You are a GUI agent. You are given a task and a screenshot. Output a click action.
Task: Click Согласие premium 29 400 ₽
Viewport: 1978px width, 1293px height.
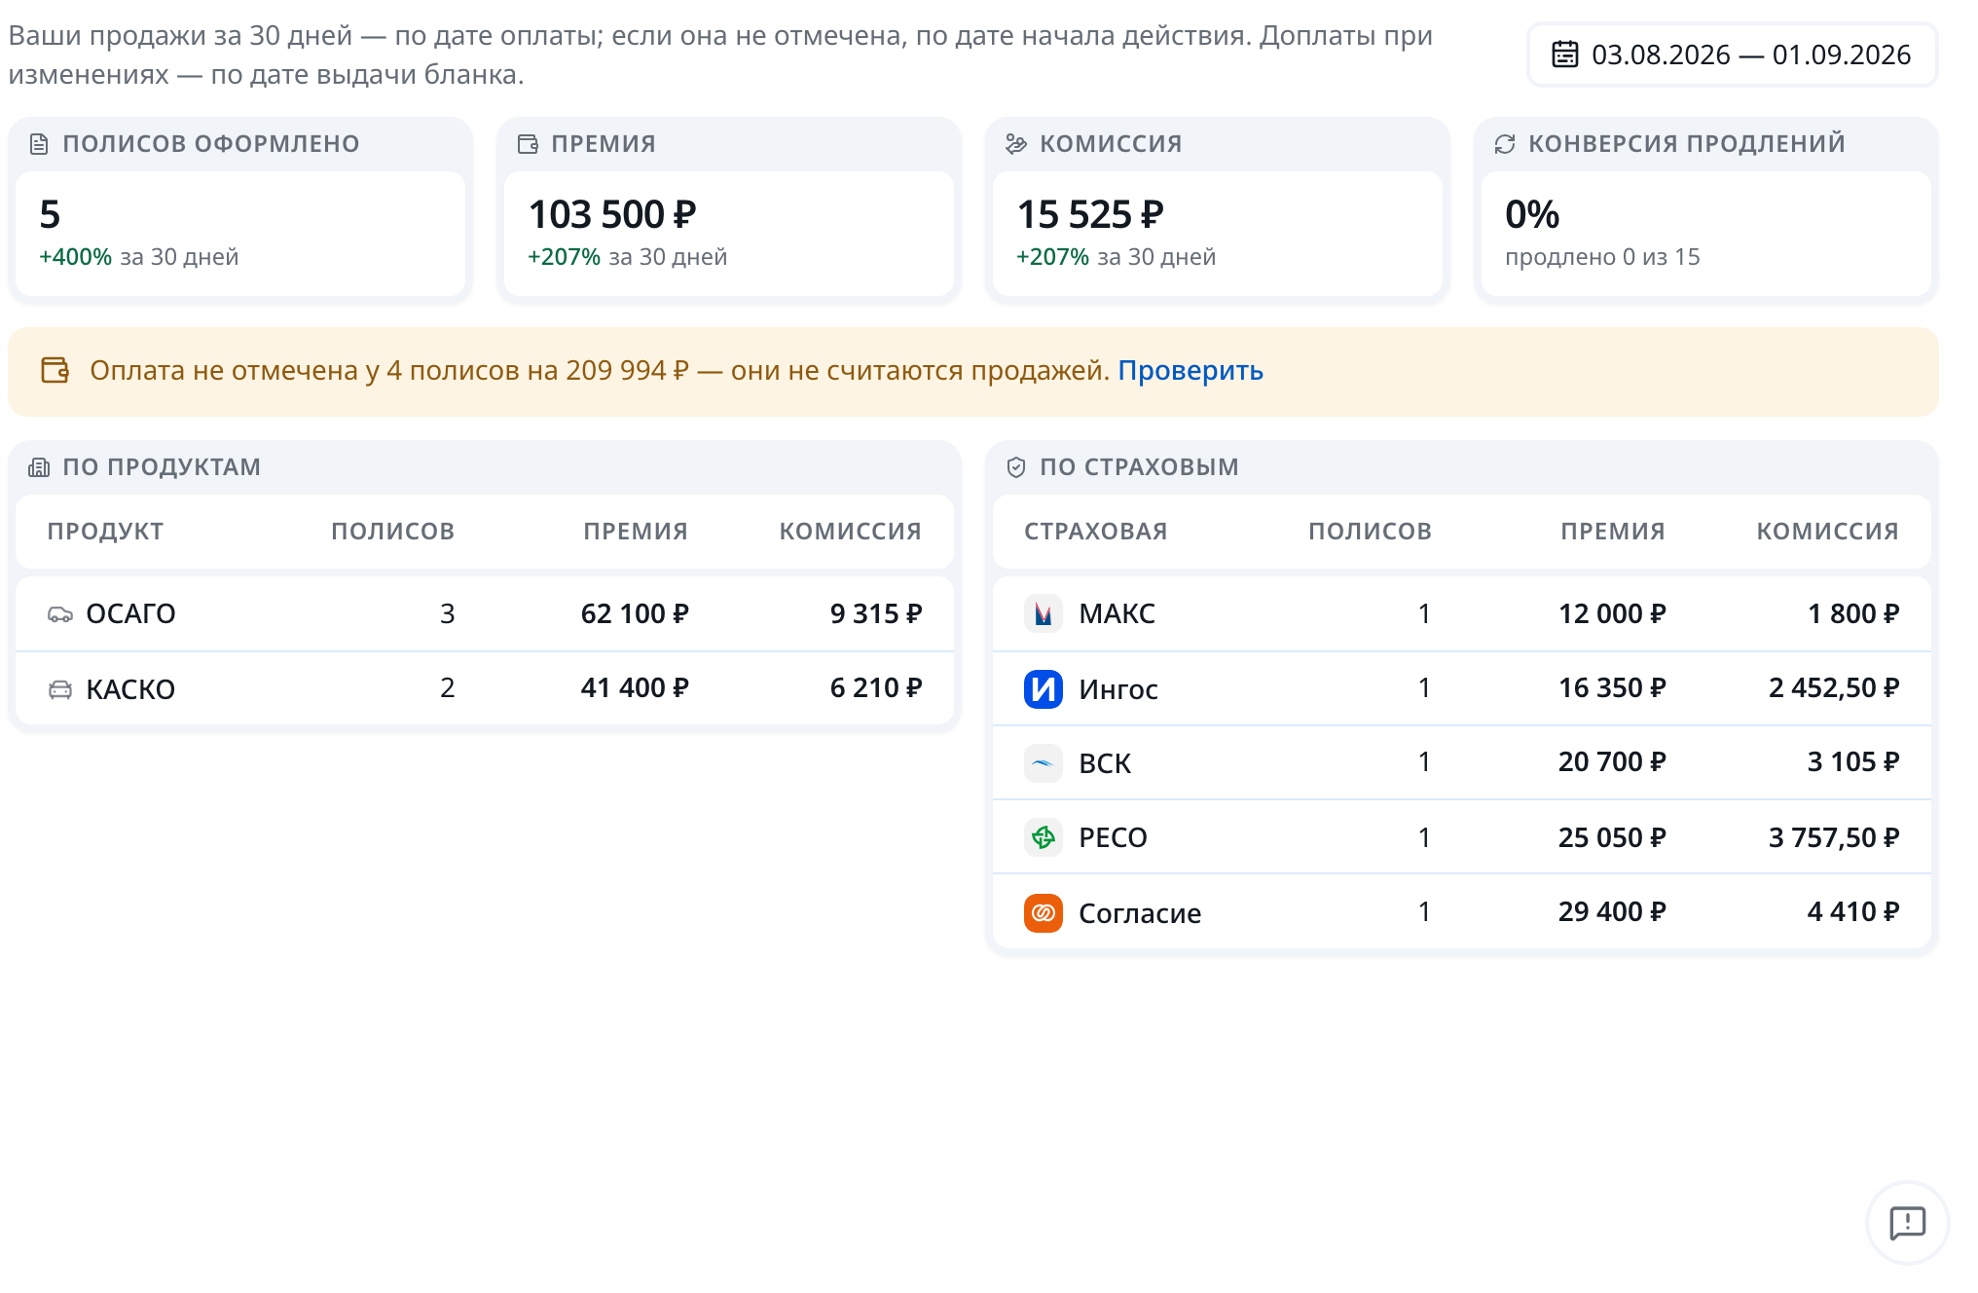1612,911
